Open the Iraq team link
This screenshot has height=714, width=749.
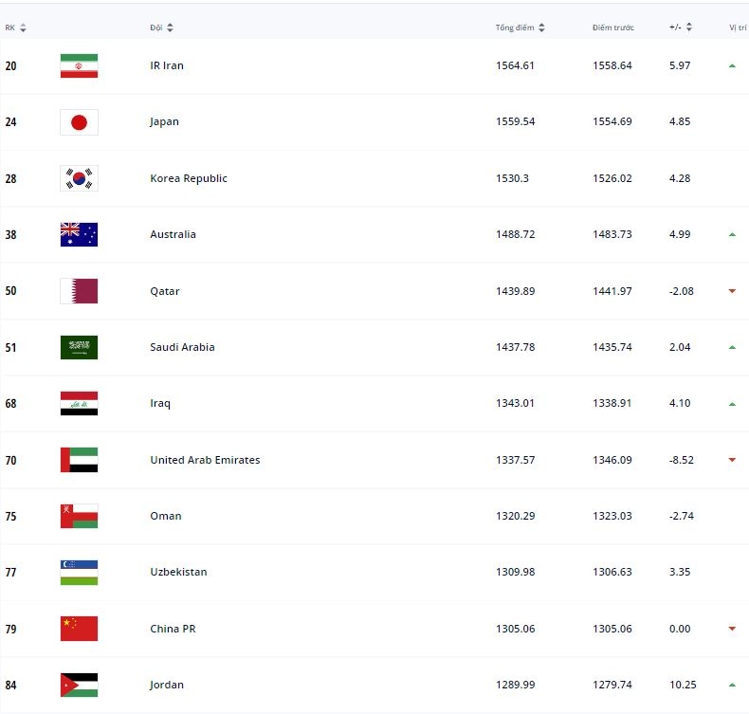click(160, 404)
